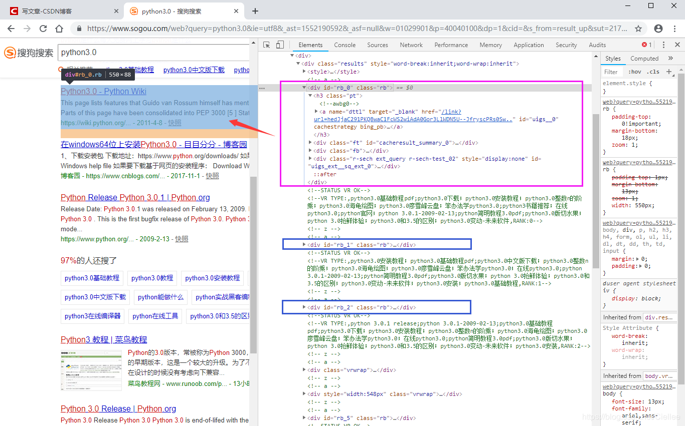This screenshot has height=426, width=685.
Task: Switch to Computed styles tab
Action: point(644,59)
